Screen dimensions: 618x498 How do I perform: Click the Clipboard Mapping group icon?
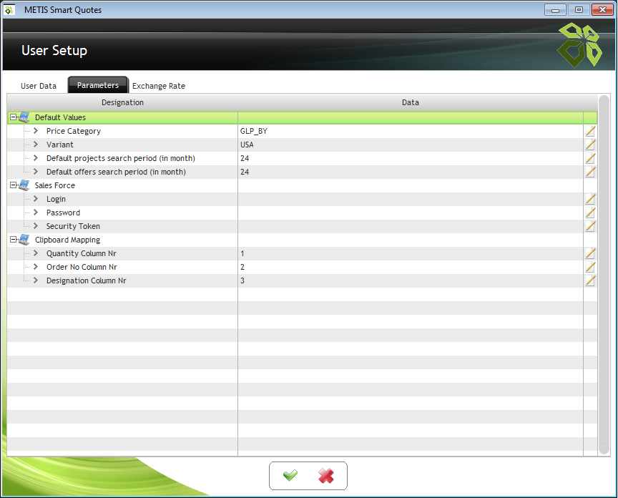pos(24,240)
